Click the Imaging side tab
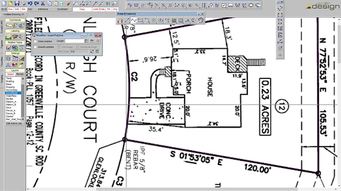The image size is (341, 191). (x=2, y=78)
